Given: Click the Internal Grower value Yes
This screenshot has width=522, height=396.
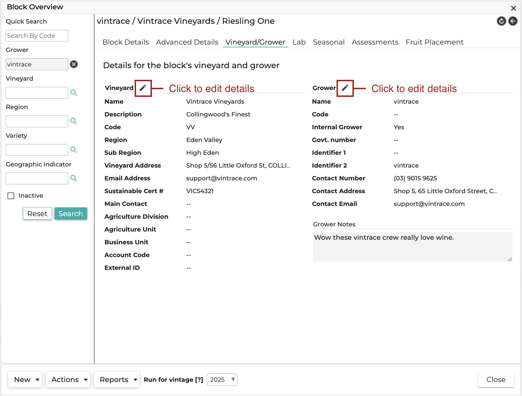Looking at the screenshot, I should (399, 127).
